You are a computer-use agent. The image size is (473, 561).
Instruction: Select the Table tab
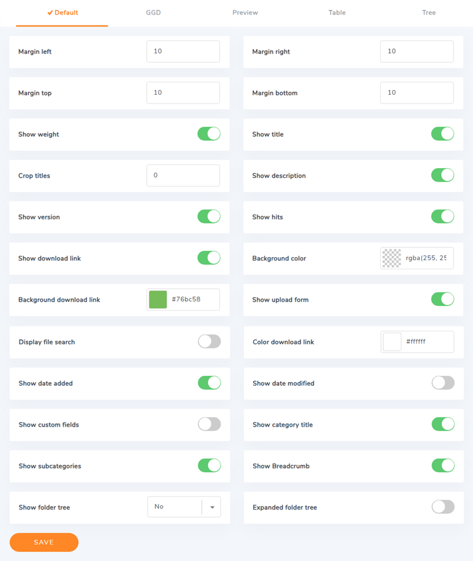point(337,12)
